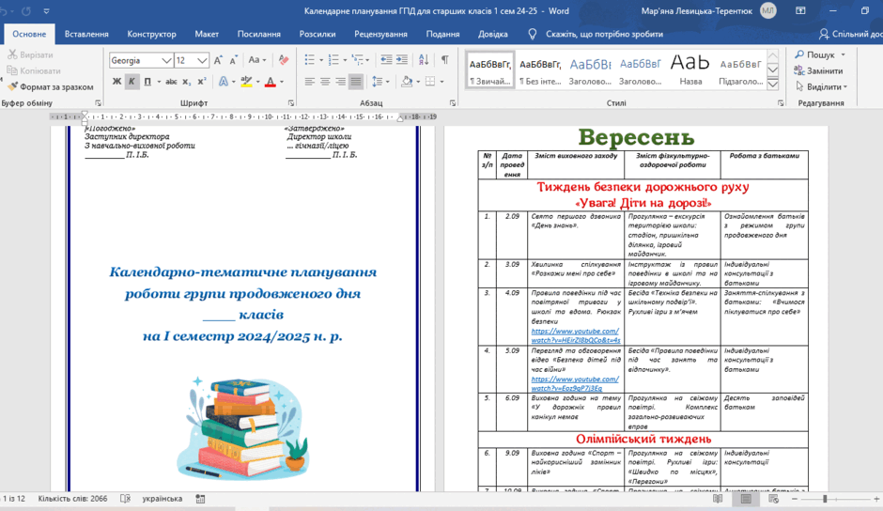Click Cut (Вирізати) command
This screenshot has width=883, height=511.
pyautogui.click(x=30, y=54)
